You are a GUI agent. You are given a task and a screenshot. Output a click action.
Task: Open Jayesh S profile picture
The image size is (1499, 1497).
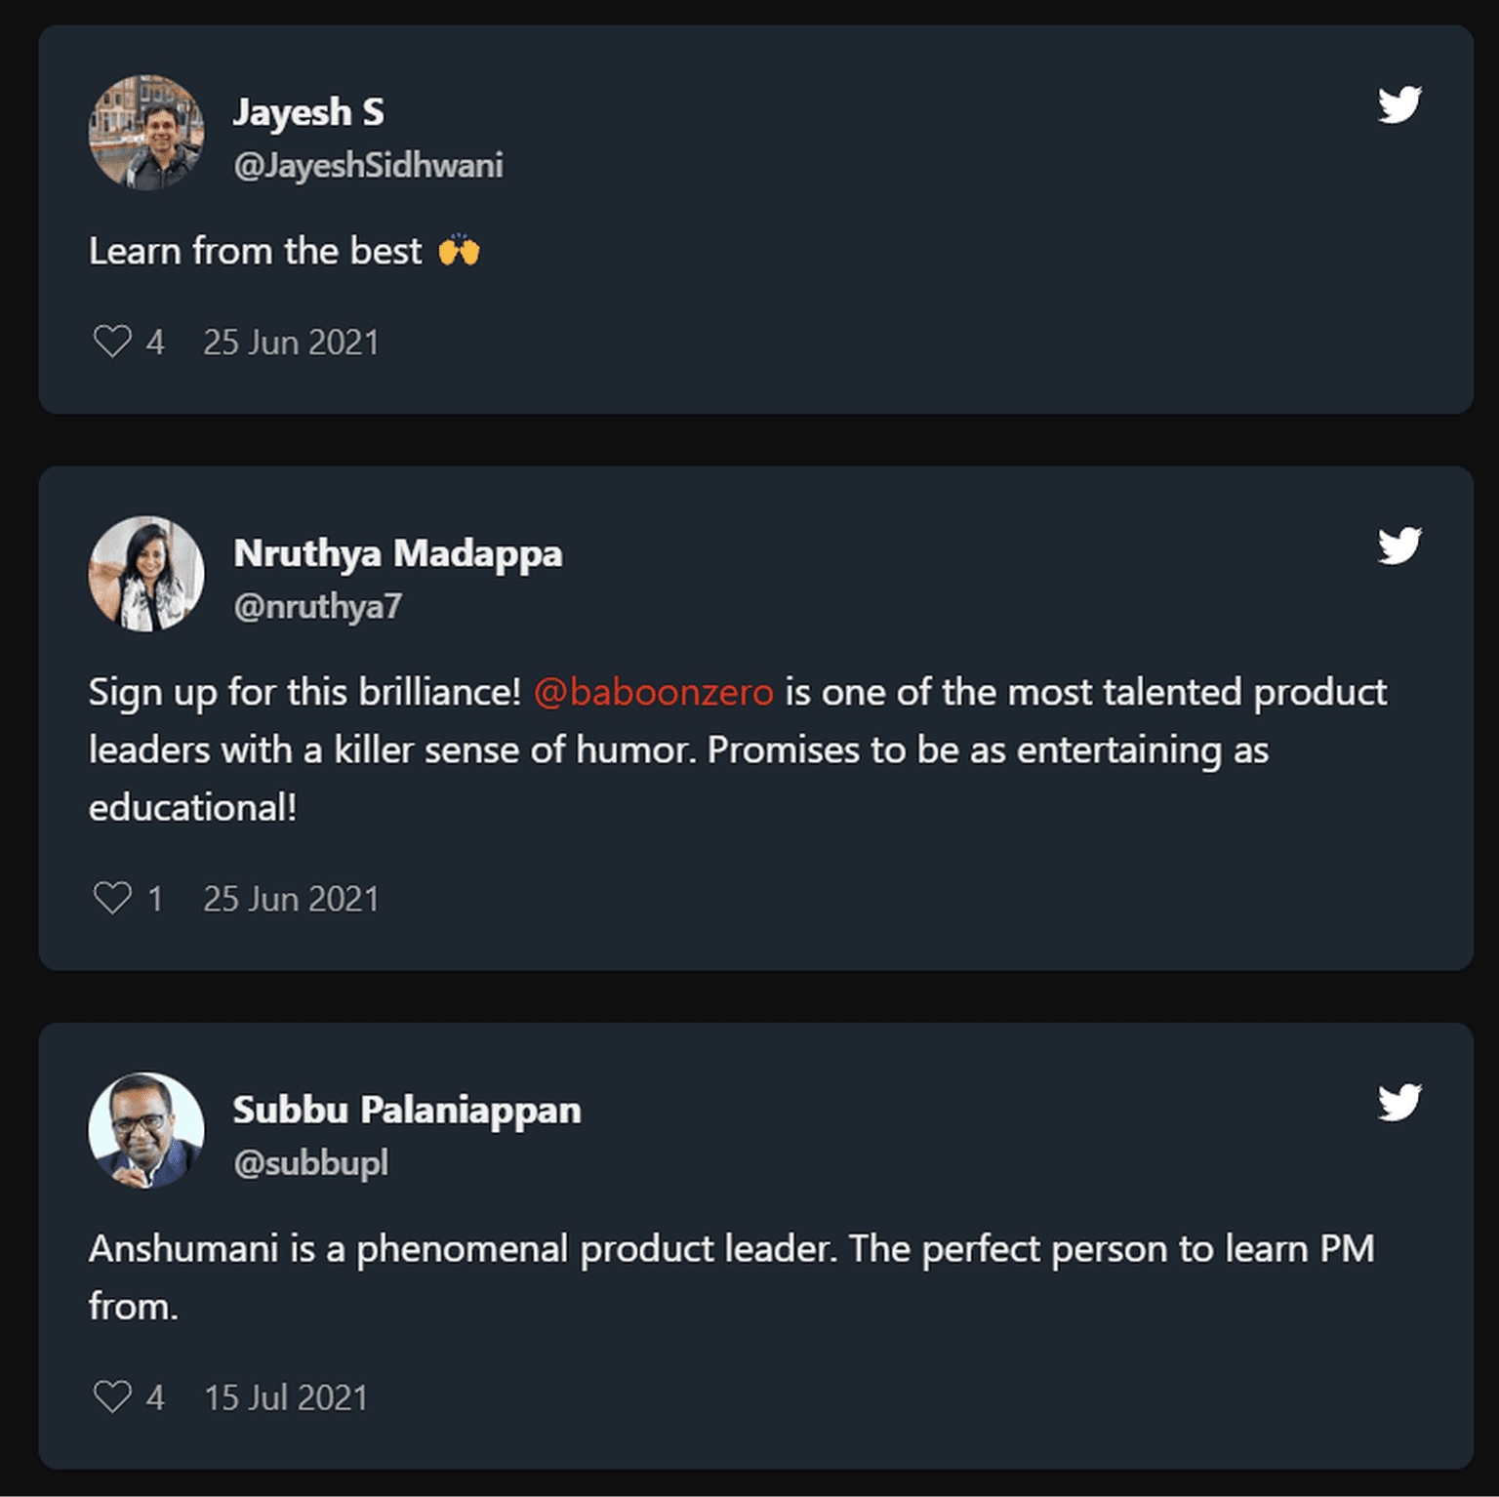pyautogui.click(x=146, y=133)
